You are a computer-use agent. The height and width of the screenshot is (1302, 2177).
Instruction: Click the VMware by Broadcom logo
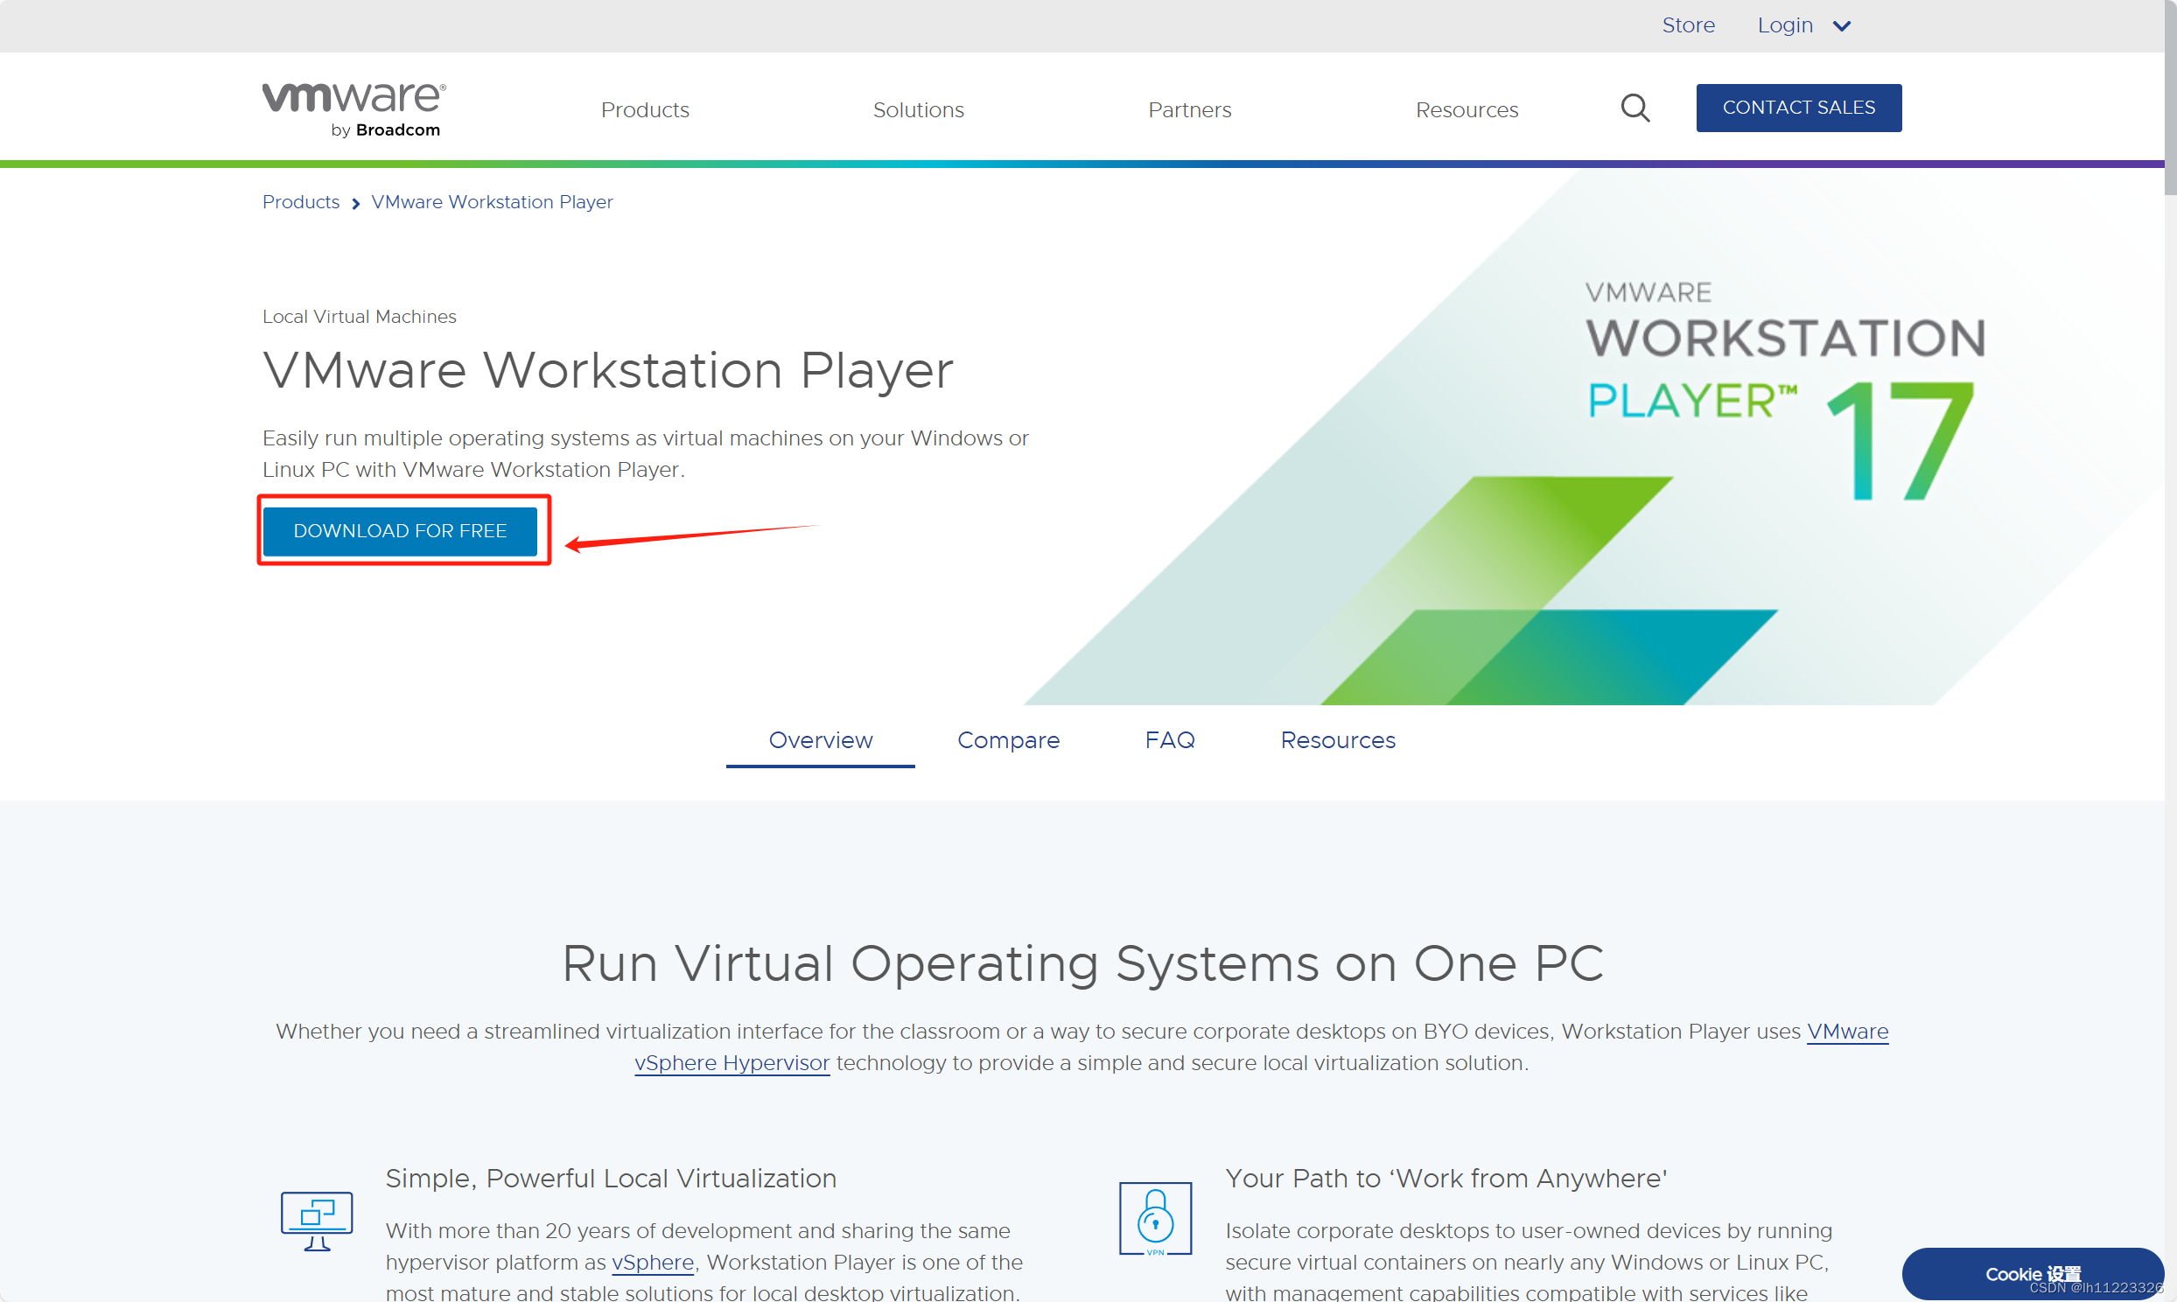(x=354, y=109)
